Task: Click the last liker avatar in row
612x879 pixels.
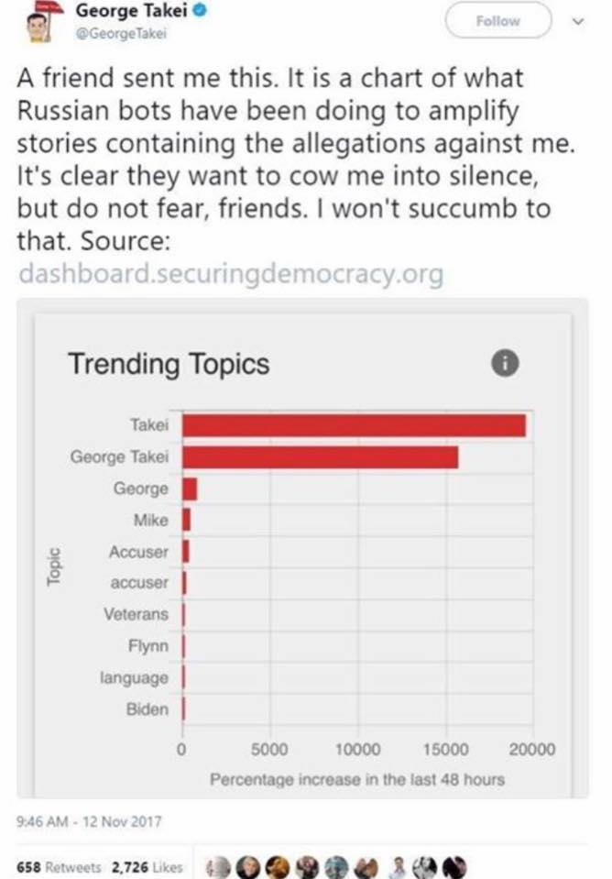Action: point(454,868)
